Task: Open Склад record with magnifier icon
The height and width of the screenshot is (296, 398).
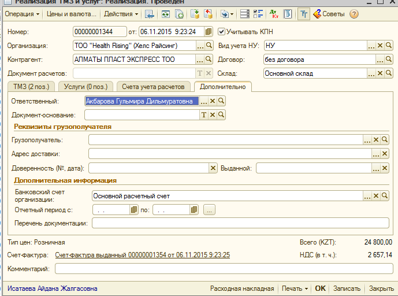Action: [x=389, y=73]
